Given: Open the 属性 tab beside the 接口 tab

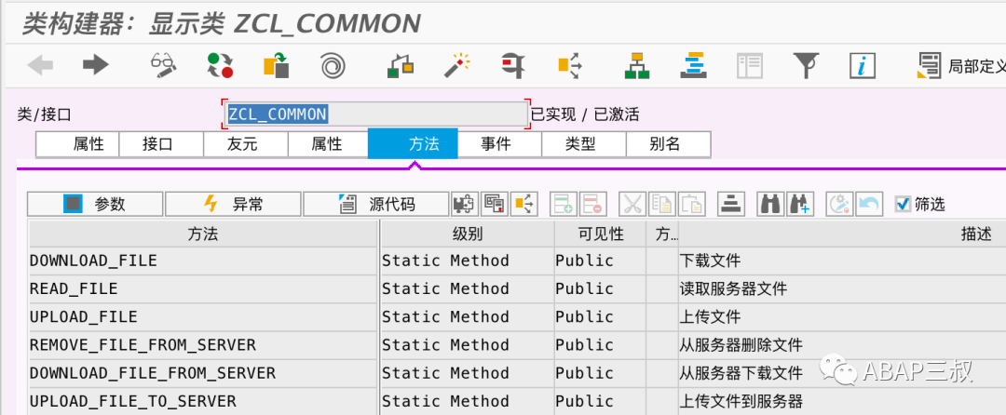Looking at the screenshot, I should [77, 144].
